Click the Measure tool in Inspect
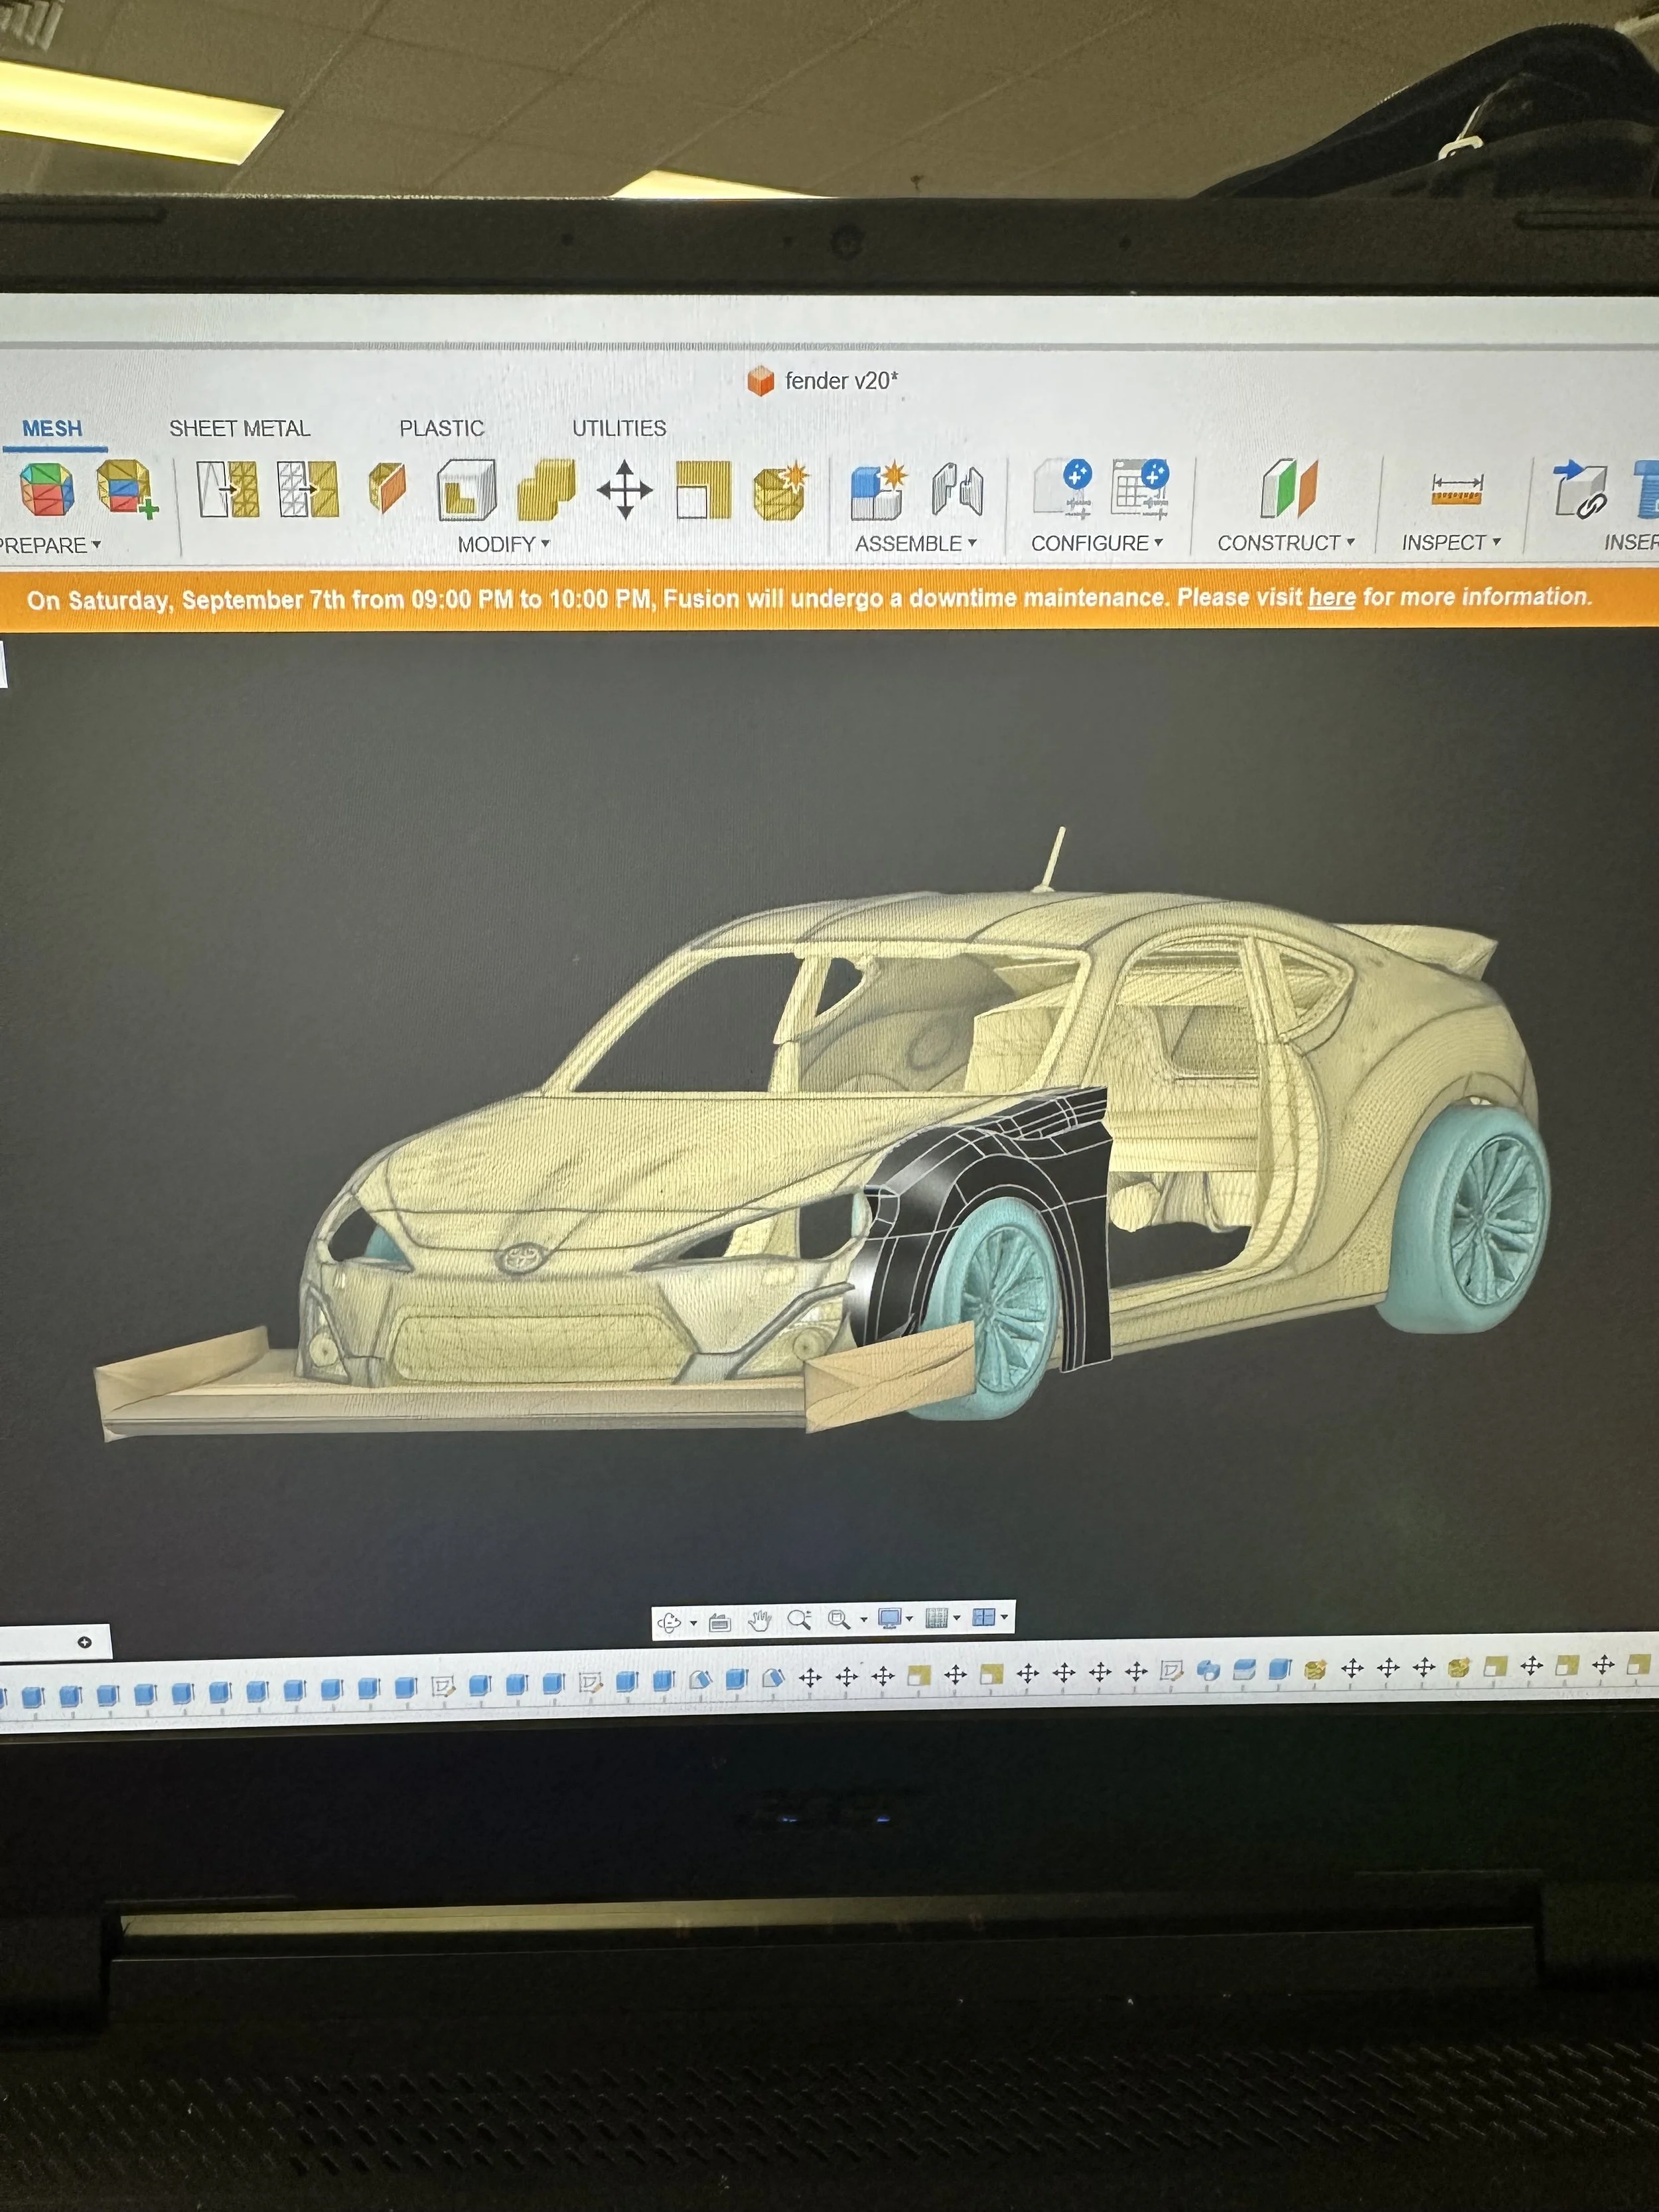 tap(1456, 490)
